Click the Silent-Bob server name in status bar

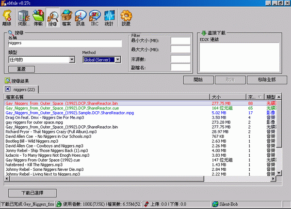228,204
